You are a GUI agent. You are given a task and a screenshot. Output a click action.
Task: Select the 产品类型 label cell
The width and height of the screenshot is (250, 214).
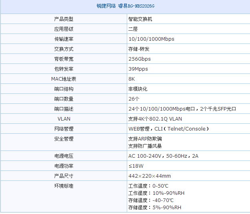click(x=64, y=19)
